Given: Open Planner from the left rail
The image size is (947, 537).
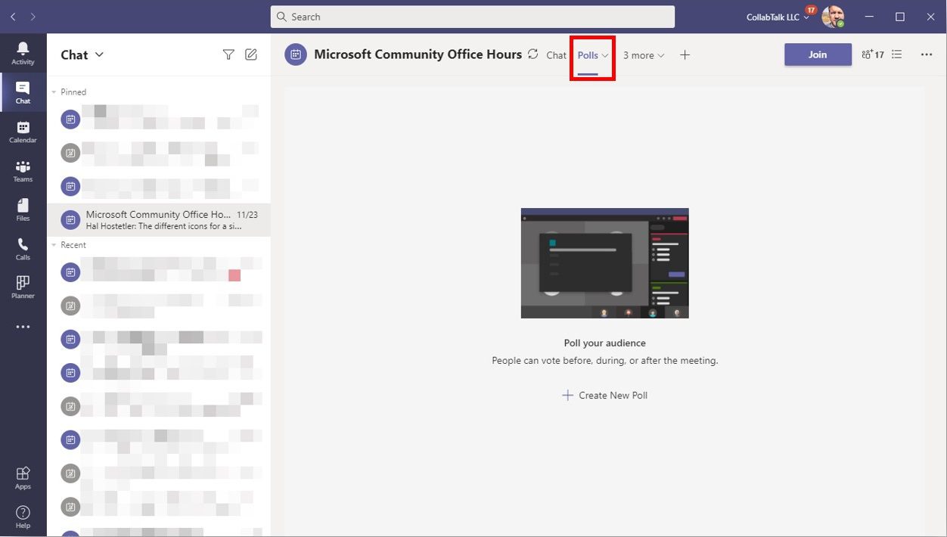Looking at the screenshot, I should (23, 286).
